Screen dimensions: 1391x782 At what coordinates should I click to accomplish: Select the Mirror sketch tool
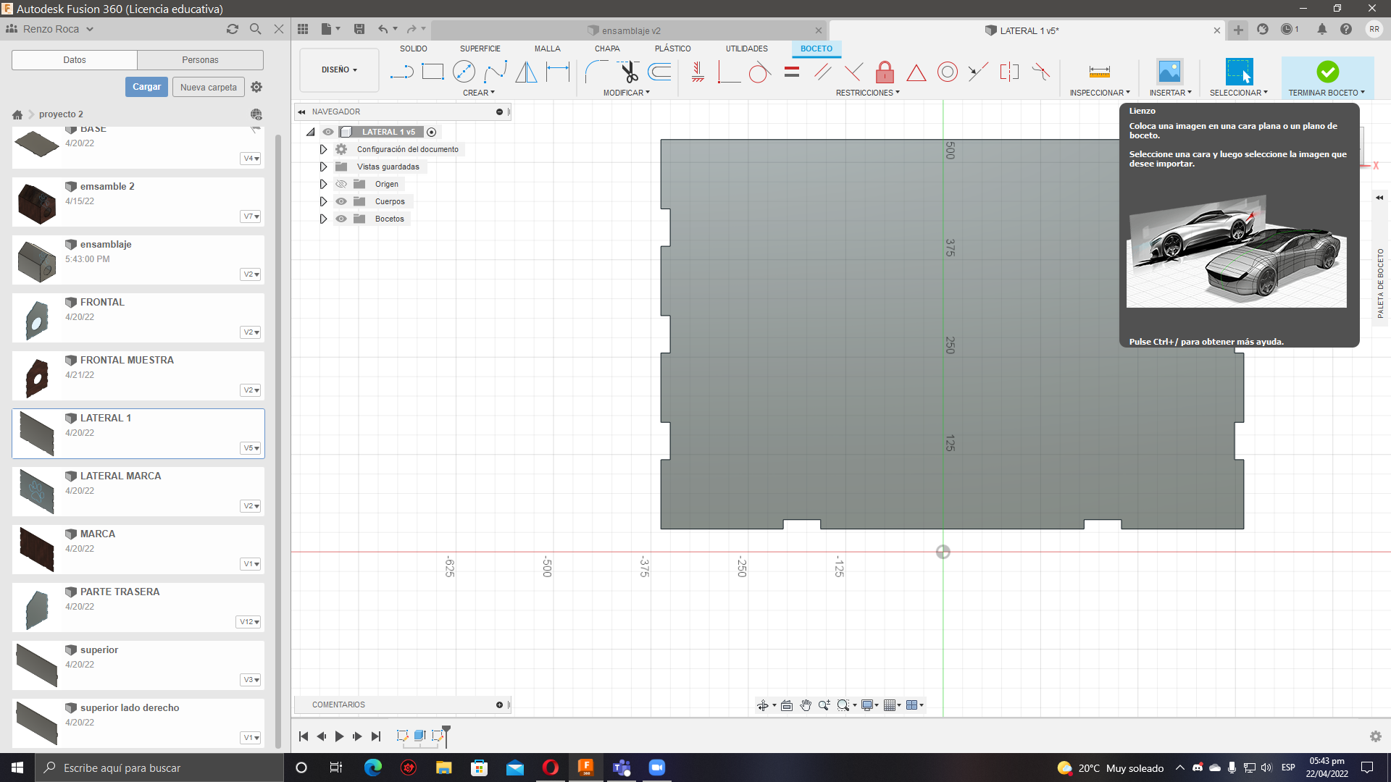click(x=527, y=72)
